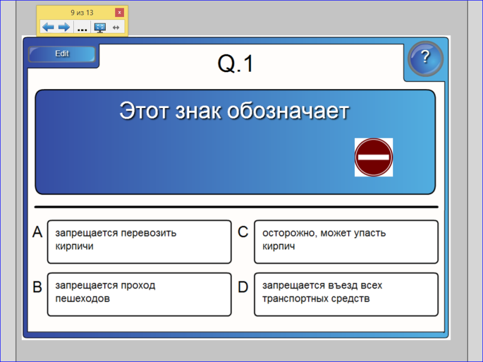Select the red no-entry road sign image
Viewport: 483px width, 362px height.
(x=374, y=157)
